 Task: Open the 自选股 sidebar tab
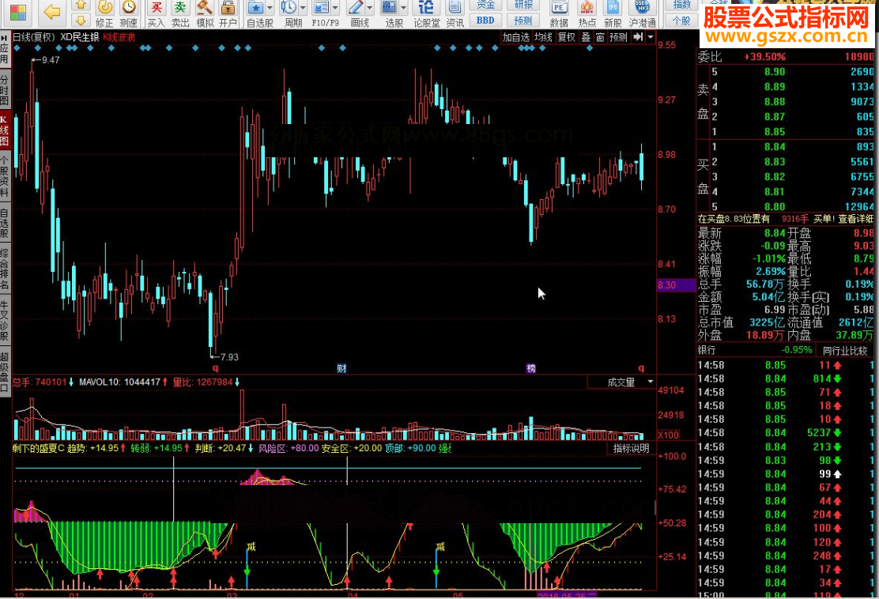pyautogui.click(x=5, y=224)
